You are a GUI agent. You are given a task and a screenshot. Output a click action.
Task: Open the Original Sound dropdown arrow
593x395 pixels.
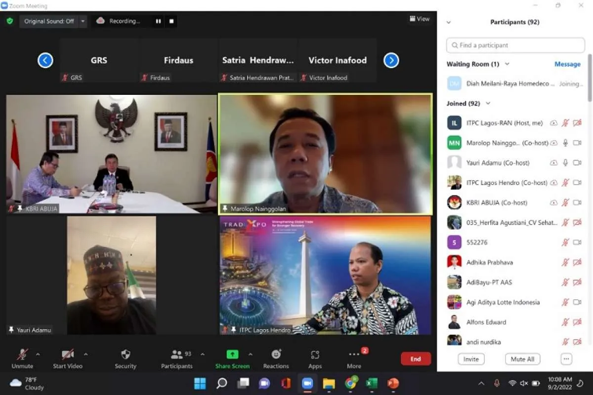click(83, 21)
